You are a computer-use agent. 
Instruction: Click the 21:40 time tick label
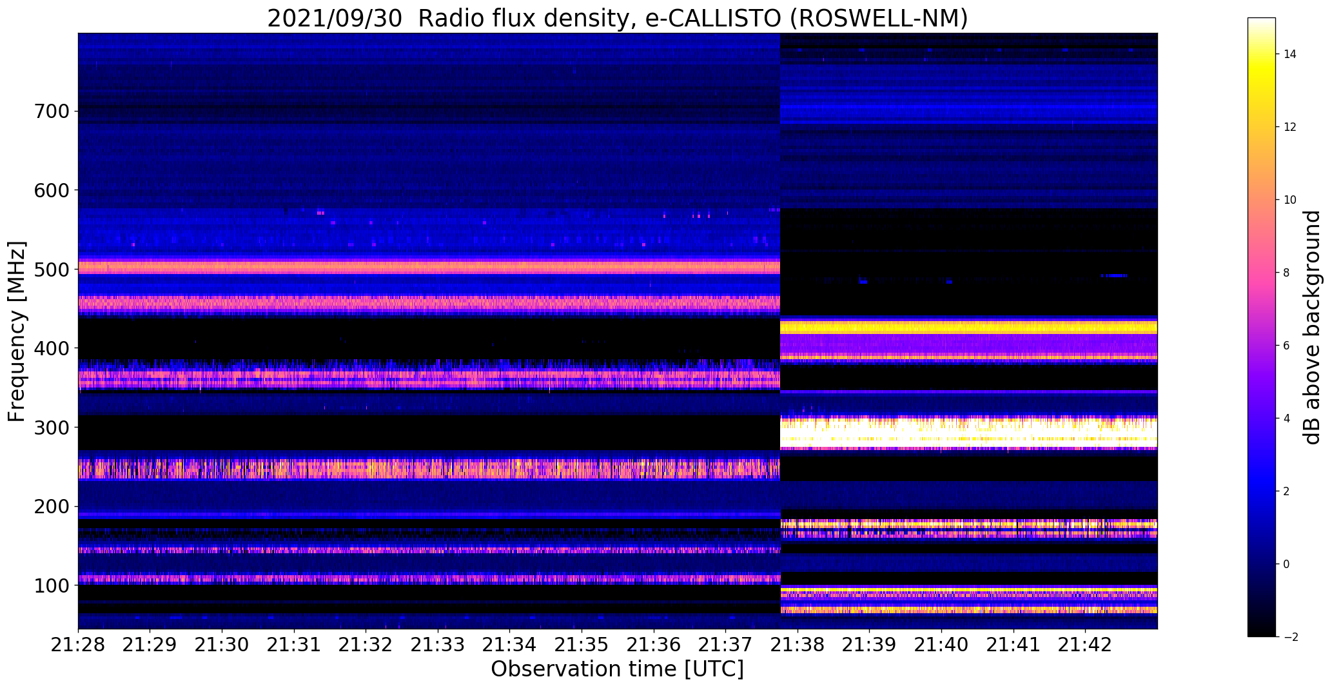[941, 645]
